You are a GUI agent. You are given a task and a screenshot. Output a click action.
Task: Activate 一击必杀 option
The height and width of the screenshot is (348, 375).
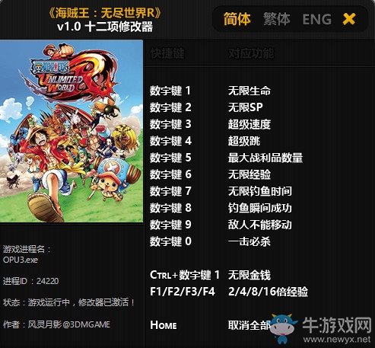(249, 241)
